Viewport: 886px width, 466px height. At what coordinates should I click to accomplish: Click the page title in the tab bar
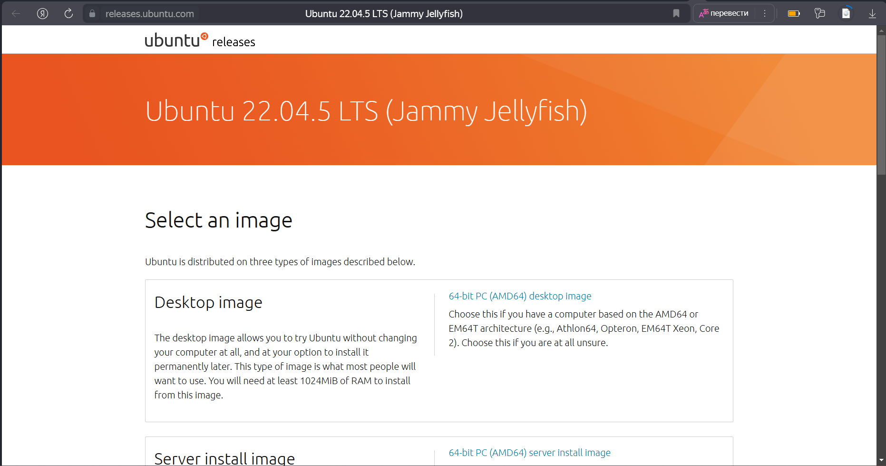[x=384, y=14]
